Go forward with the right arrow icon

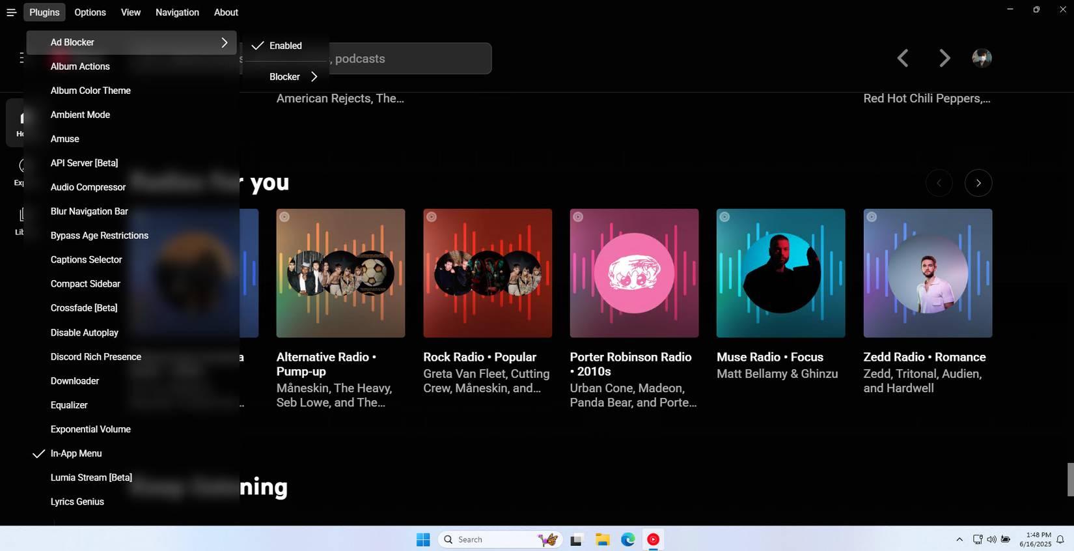[x=944, y=58]
